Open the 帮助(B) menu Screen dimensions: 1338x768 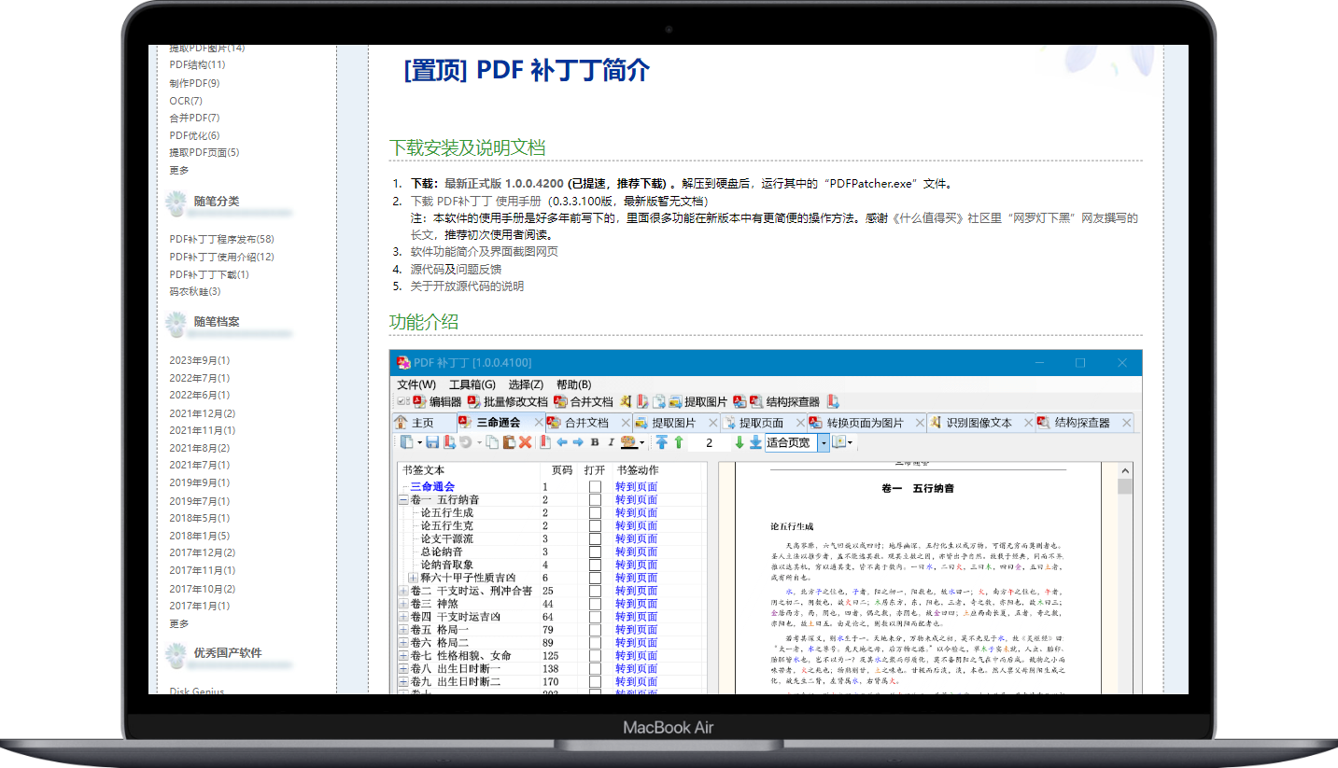tap(574, 384)
